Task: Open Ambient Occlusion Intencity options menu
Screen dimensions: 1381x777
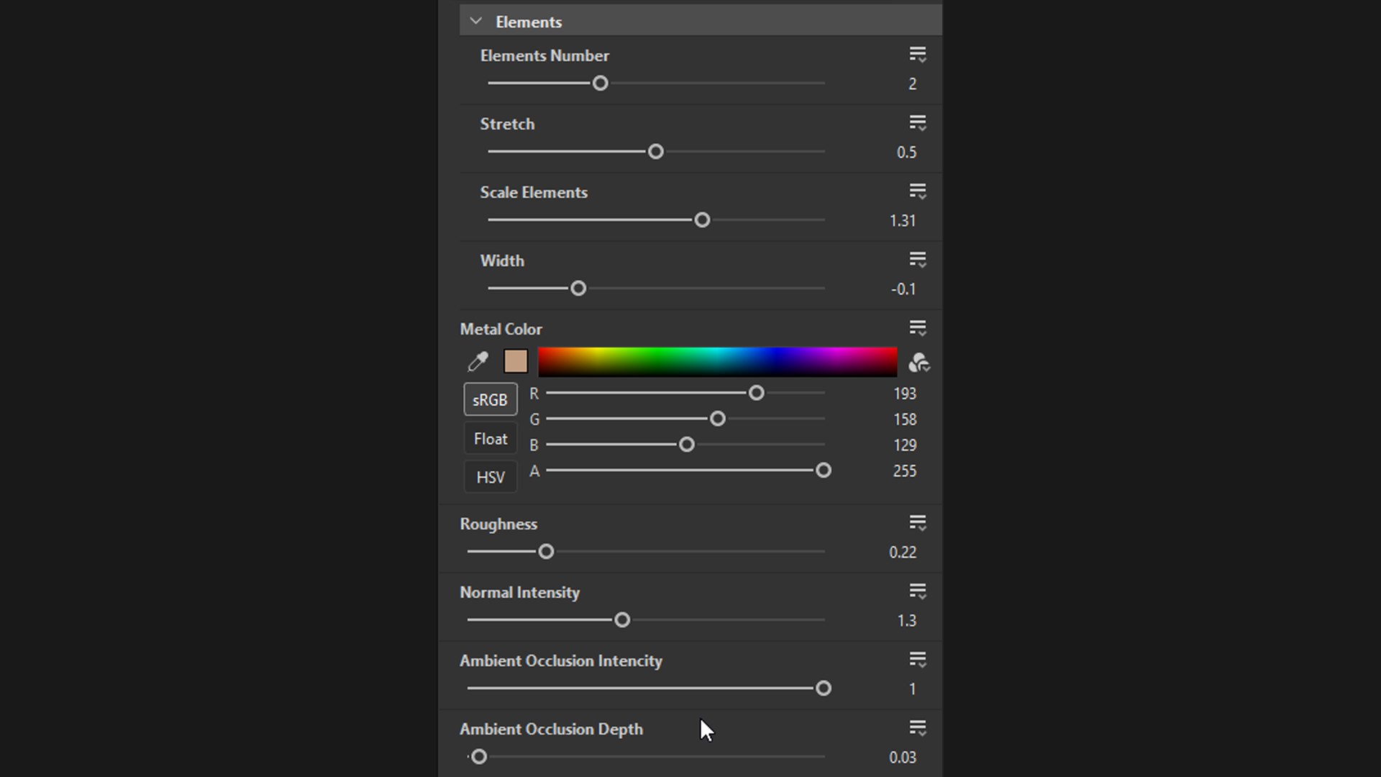Action: point(917,660)
